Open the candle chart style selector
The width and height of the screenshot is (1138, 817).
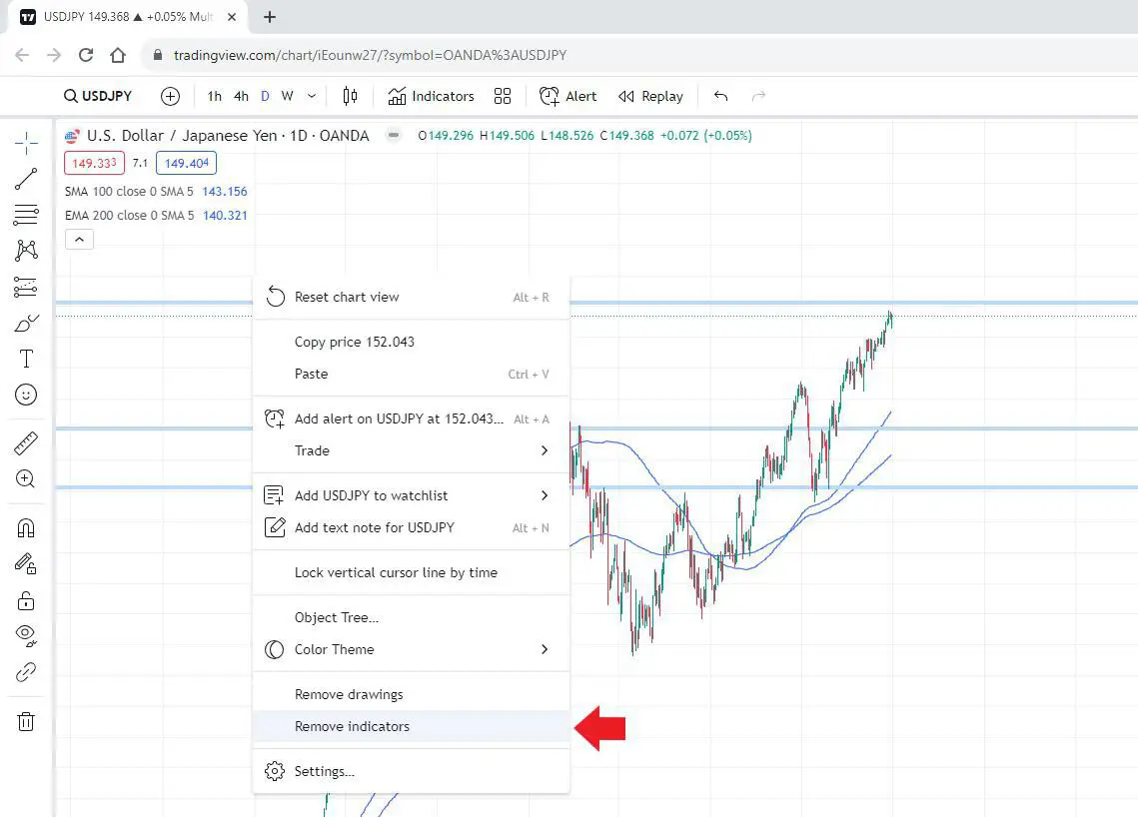coord(350,96)
